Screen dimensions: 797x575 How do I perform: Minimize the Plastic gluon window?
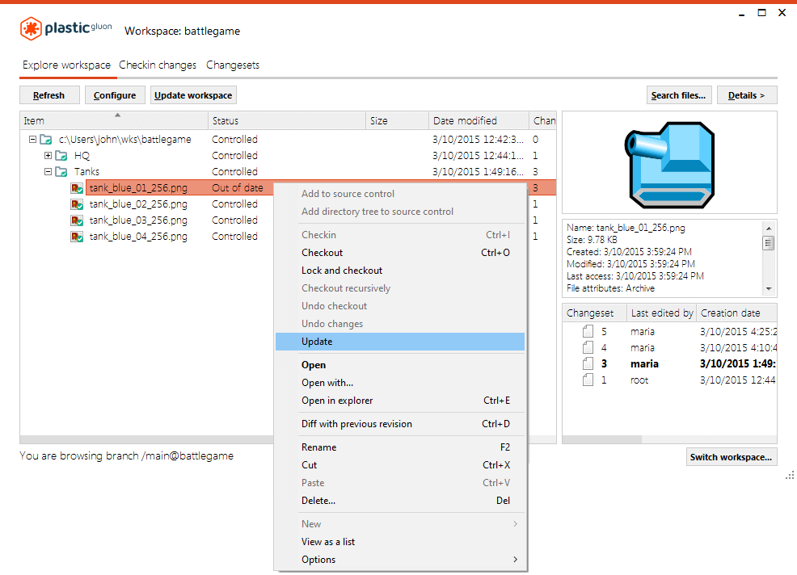[741, 14]
